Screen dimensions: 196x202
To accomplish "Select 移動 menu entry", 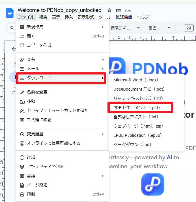I will pyautogui.click(x=62, y=101).
